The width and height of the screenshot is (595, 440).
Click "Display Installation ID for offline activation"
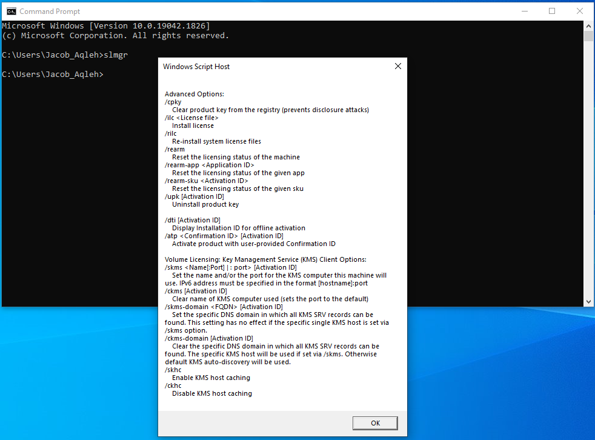coord(238,228)
